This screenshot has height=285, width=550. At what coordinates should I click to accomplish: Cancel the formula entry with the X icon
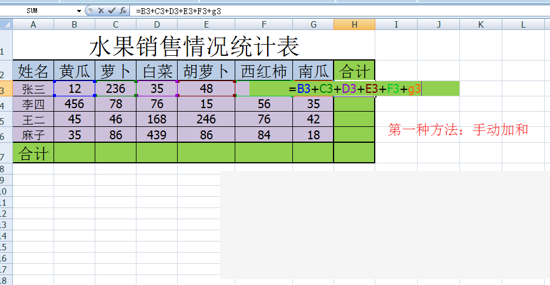[x=101, y=11]
